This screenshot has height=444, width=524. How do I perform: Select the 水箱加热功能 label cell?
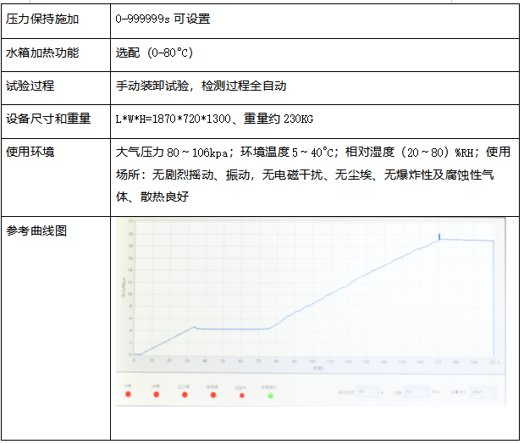(42, 53)
